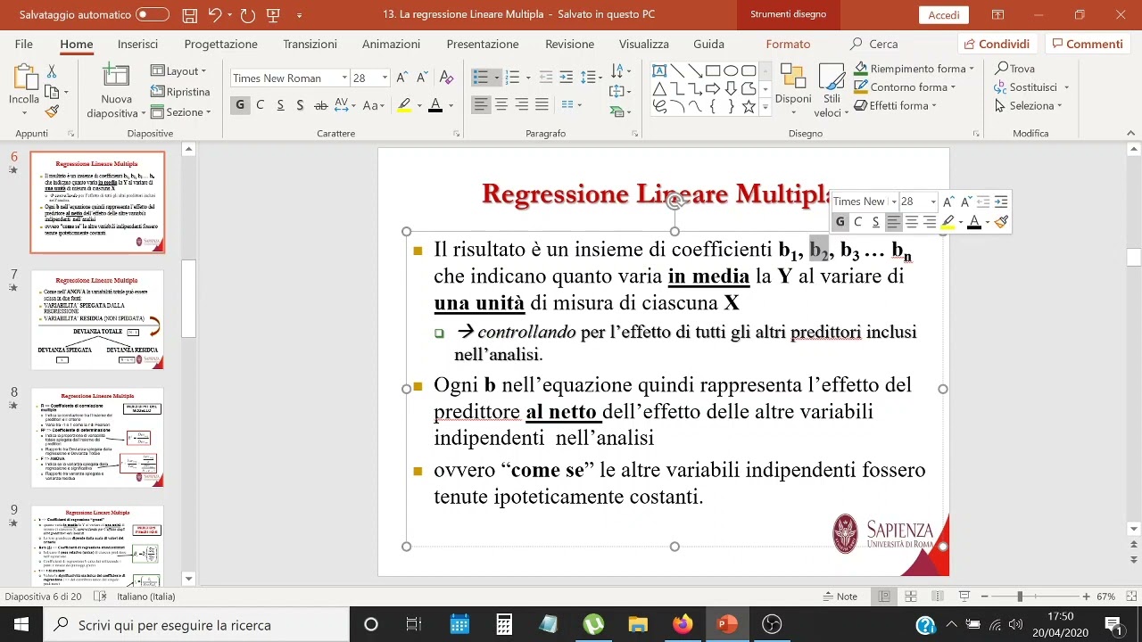
Task: Click Format Painter in the floating mini toolbar
Action: 1001,222
